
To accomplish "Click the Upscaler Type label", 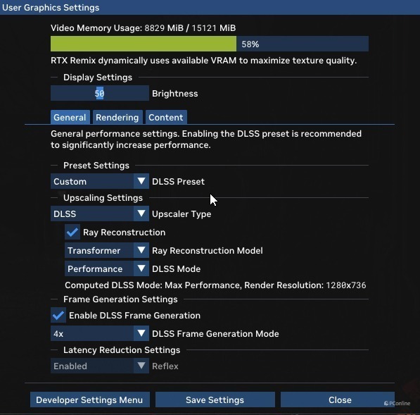I will pos(182,214).
